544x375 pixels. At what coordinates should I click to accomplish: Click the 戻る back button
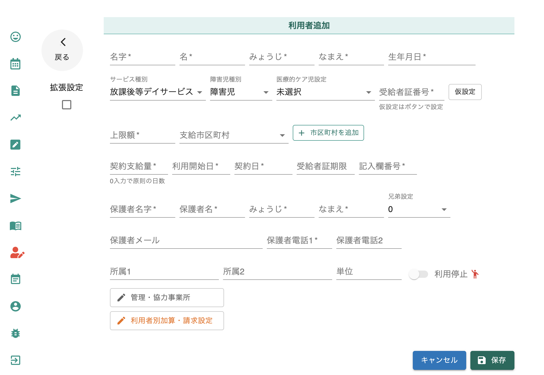(x=62, y=50)
